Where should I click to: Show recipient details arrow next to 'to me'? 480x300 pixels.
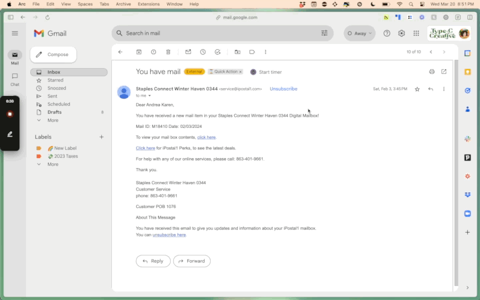[x=149, y=96]
